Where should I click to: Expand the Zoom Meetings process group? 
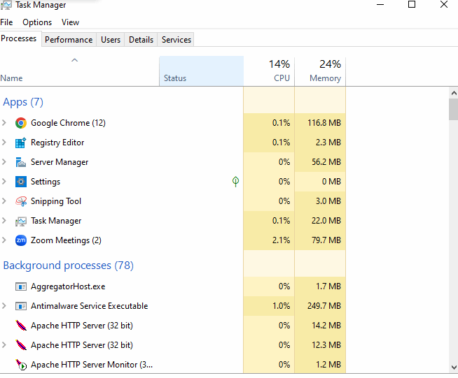coord(4,240)
